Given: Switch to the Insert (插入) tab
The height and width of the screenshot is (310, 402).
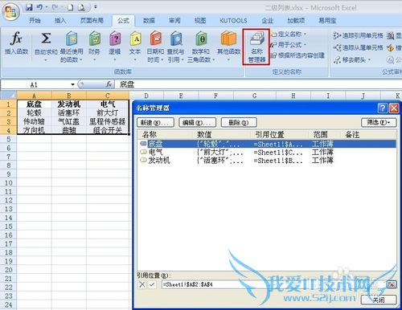Looking at the screenshot, I should point(60,21).
